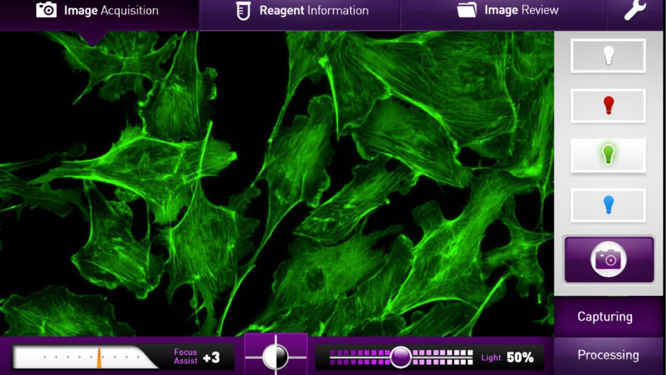Open the Capturing section

(605, 317)
